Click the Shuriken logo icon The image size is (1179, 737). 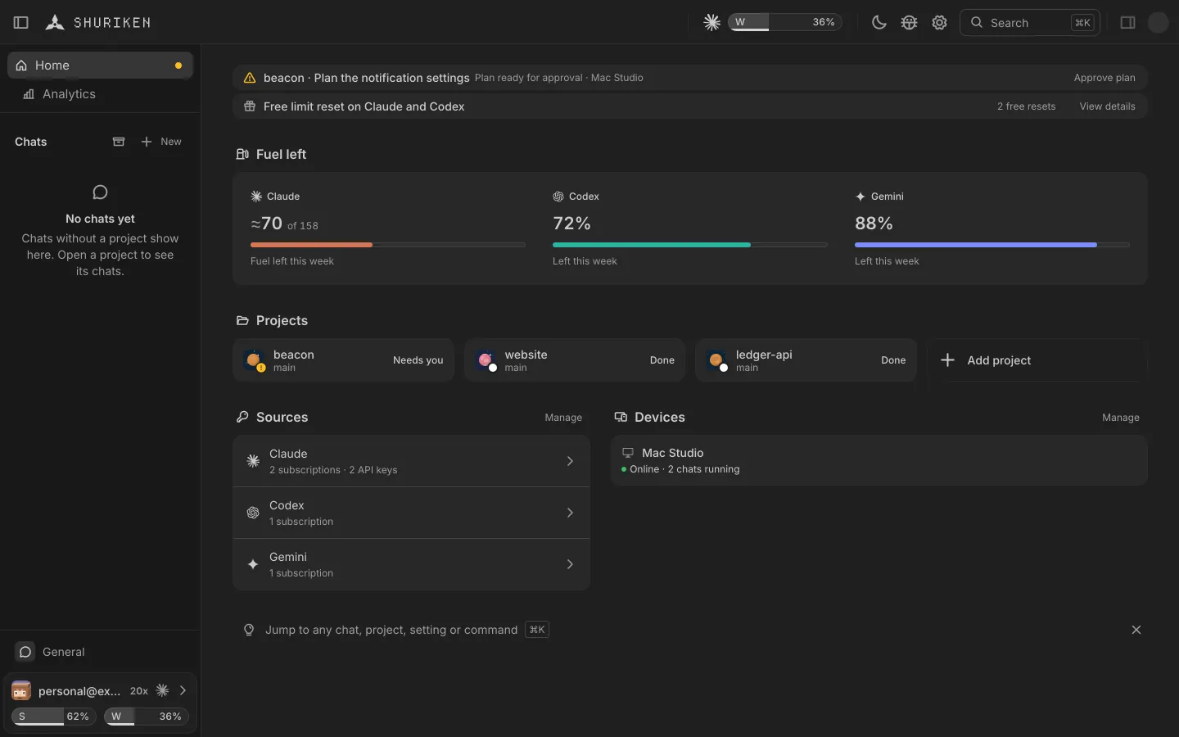point(55,23)
